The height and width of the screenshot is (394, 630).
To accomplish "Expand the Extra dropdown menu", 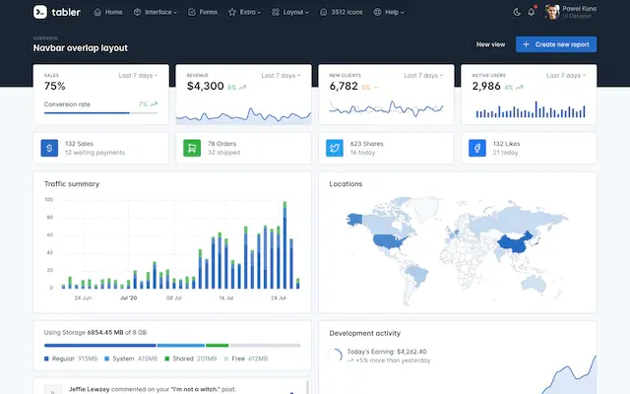I will pyautogui.click(x=244, y=12).
